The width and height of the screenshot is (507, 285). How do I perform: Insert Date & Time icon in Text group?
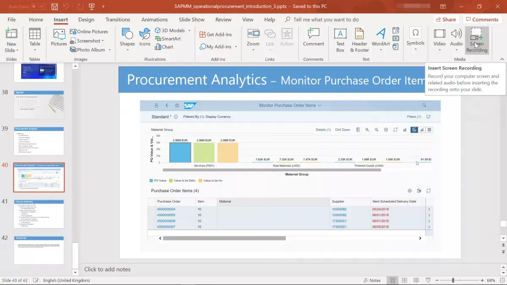coord(396,31)
